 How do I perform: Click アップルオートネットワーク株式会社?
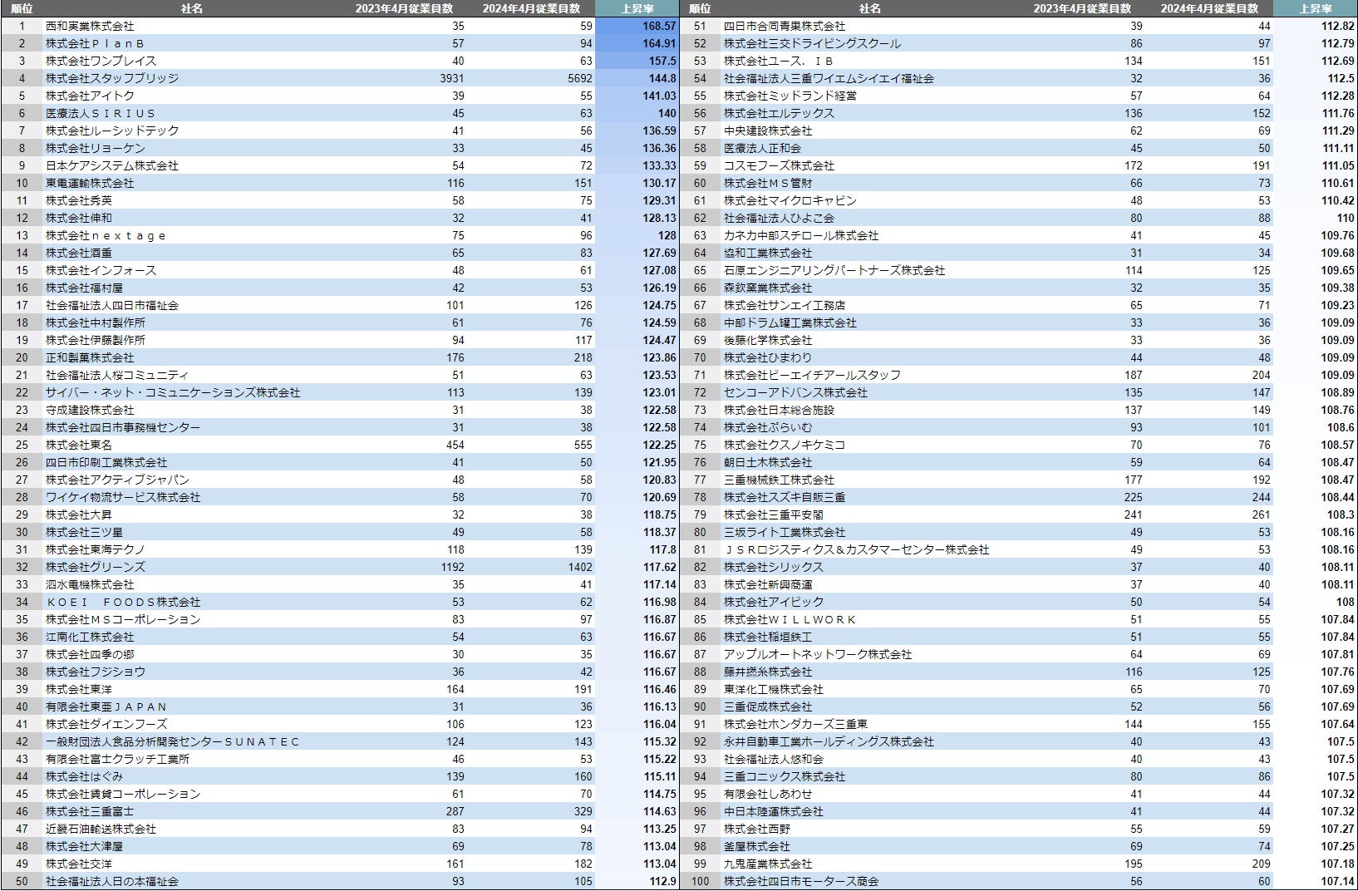point(818,654)
